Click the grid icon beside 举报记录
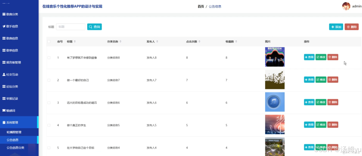 click(4, 99)
